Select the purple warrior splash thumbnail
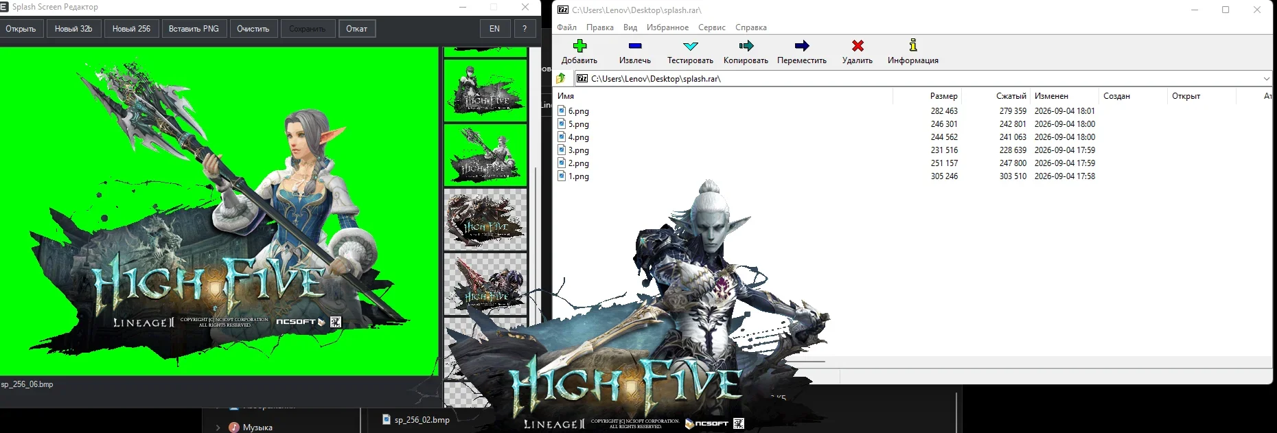 (485, 284)
